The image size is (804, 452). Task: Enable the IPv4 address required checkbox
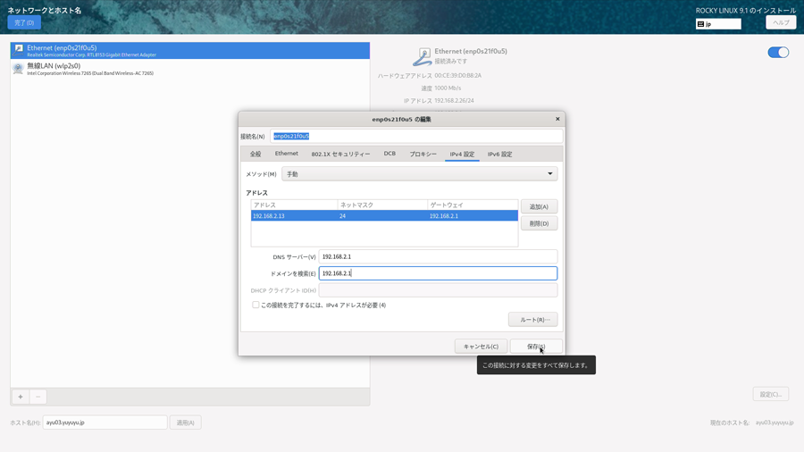[x=255, y=306]
